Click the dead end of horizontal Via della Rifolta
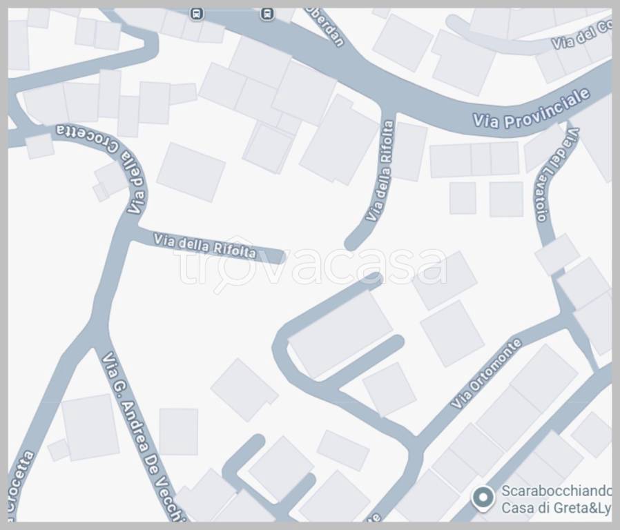Image resolution: width=620 pixels, height=530 pixels. click(x=278, y=257)
